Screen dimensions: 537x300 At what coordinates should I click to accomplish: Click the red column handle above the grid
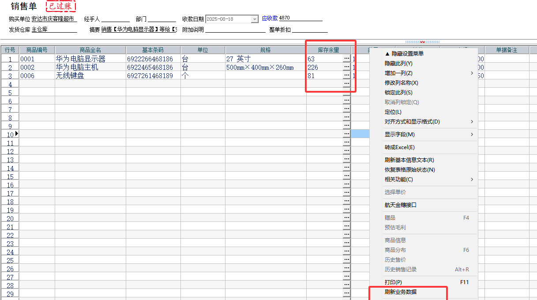pos(423,41)
